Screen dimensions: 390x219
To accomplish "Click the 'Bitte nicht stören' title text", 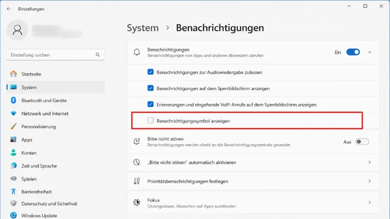I will coord(165,139).
